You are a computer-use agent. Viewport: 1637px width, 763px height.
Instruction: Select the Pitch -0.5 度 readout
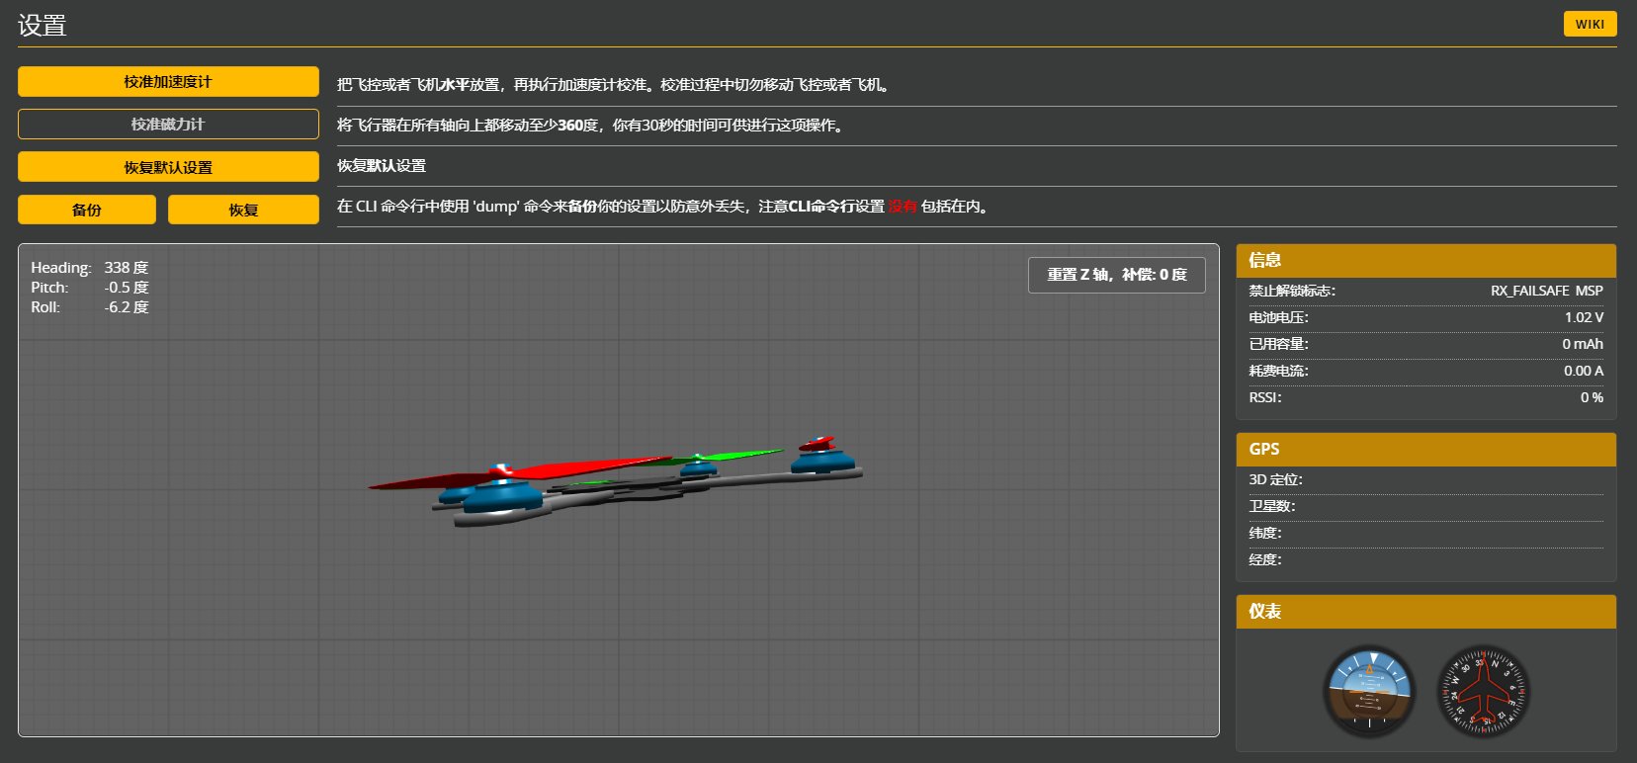pos(90,288)
